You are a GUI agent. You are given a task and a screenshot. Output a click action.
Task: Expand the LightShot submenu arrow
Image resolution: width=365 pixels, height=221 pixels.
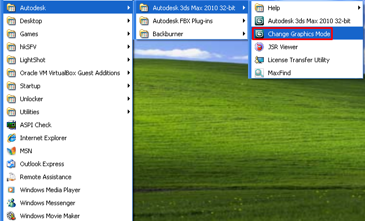click(x=128, y=60)
